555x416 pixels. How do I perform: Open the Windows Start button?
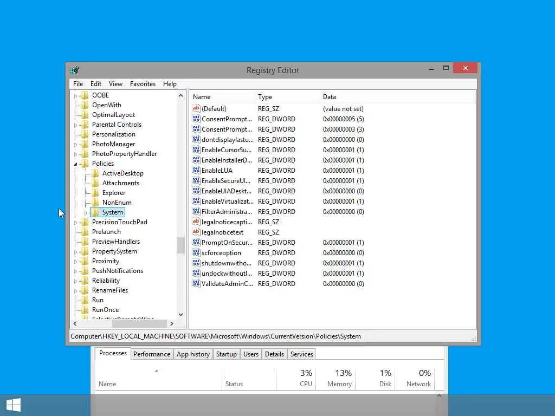pos(14,405)
